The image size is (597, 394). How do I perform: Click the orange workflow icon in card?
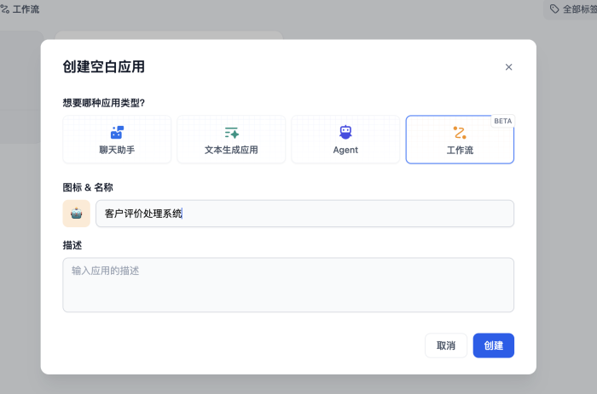pyautogui.click(x=460, y=132)
